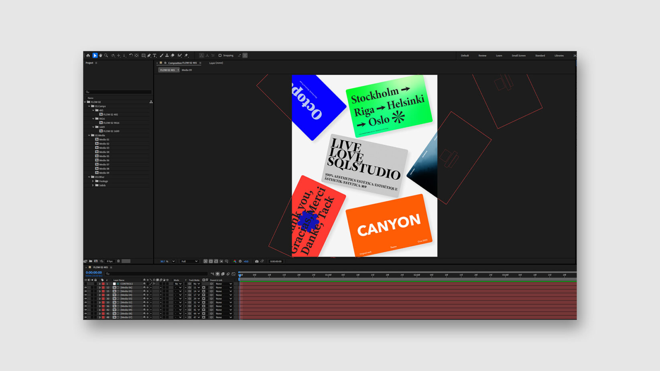Hide the Media 03 layer eye
Screen dimensions: 660x371
(x=85, y=299)
